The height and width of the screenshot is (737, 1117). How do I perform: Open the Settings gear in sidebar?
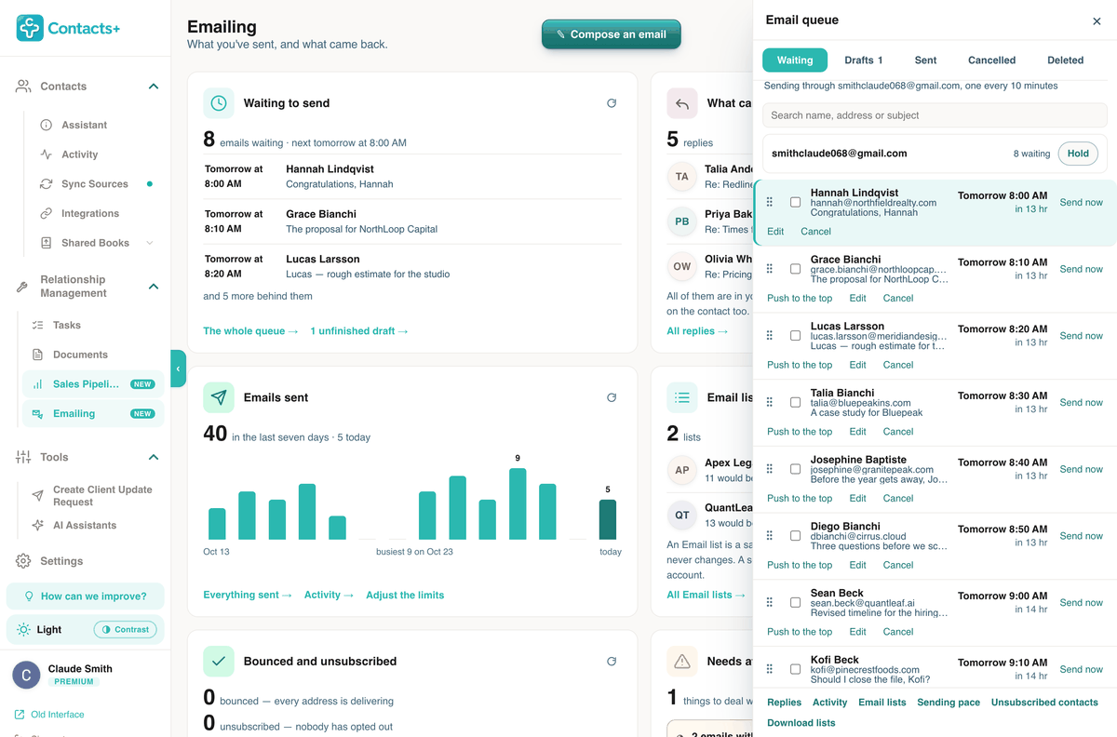(23, 561)
